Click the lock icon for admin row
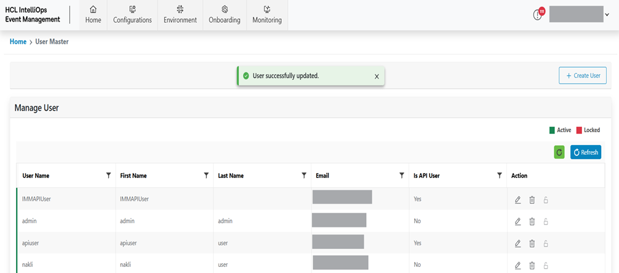 [x=546, y=221]
